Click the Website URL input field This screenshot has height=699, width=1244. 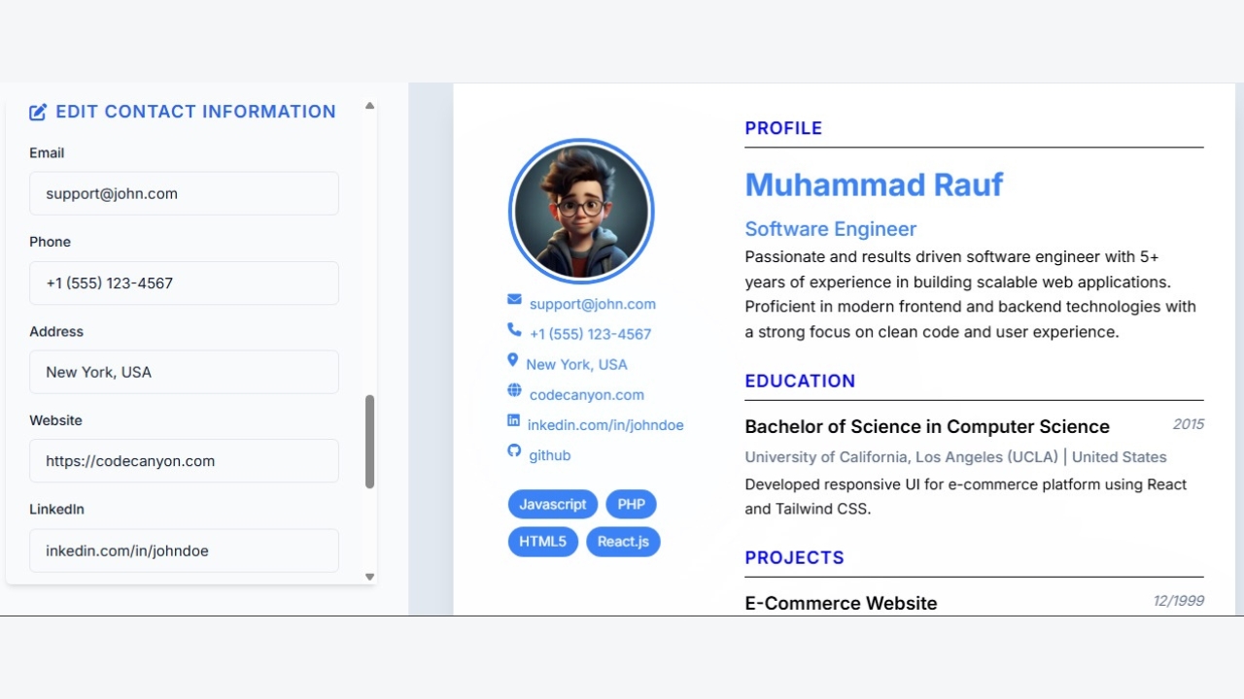[x=184, y=461]
